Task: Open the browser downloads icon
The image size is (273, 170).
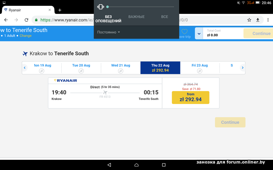Action: tap(258, 20)
